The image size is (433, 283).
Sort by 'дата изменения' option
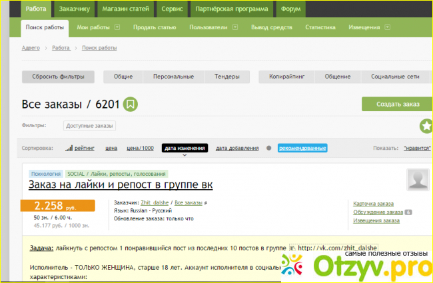point(185,148)
